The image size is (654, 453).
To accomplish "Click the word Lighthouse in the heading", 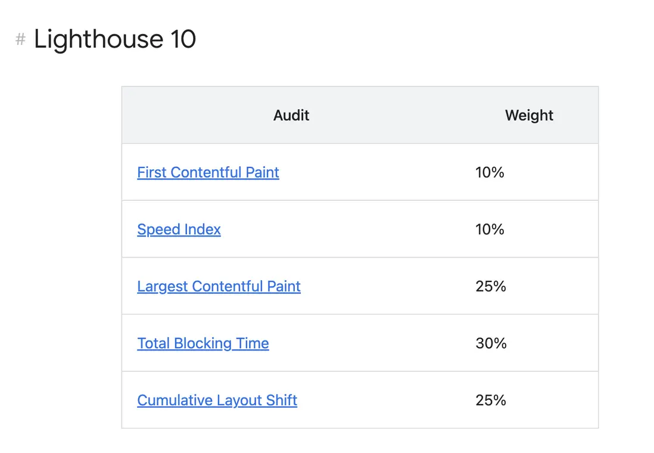I will (98, 40).
